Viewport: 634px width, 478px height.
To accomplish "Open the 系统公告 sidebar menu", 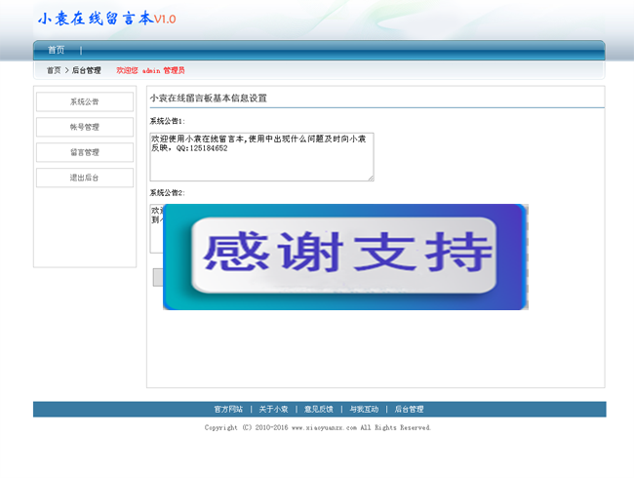I will [x=85, y=101].
